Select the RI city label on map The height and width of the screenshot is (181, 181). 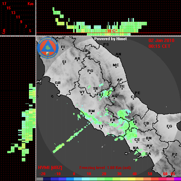point(101,95)
